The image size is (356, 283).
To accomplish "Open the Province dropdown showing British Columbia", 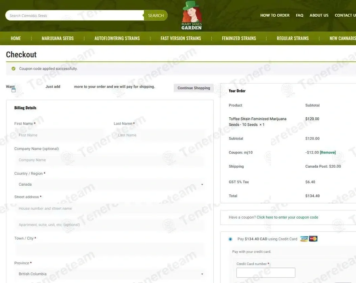I will pos(110,274).
